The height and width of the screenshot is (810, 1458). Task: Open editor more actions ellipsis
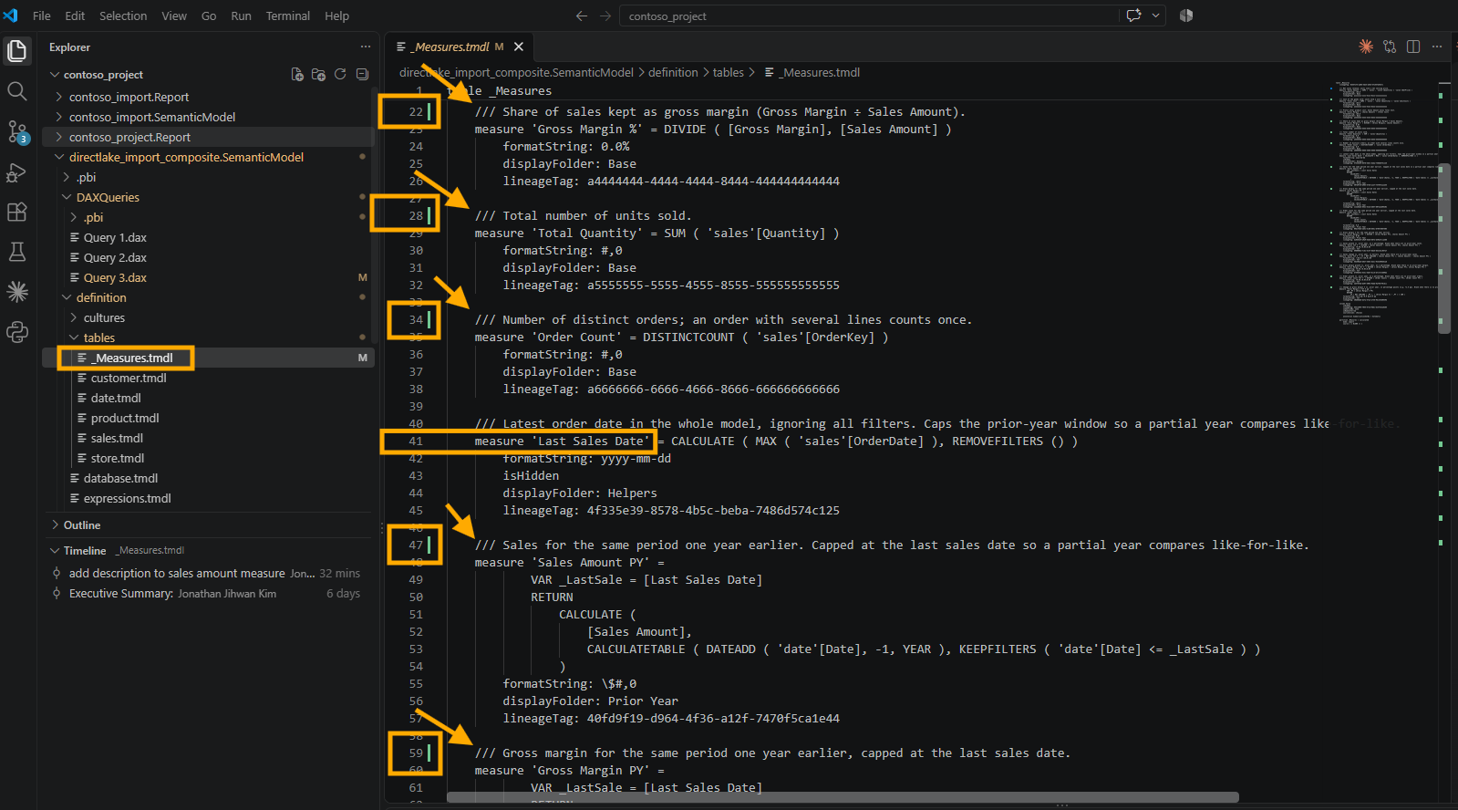click(1437, 47)
